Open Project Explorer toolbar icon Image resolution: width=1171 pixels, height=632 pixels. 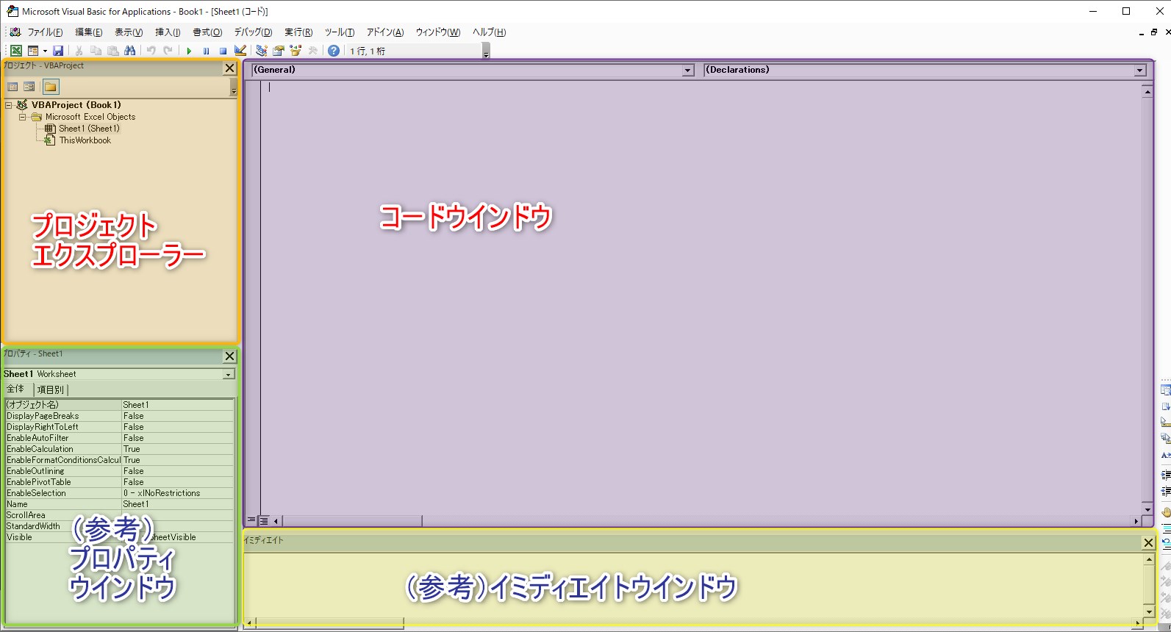click(x=261, y=51)
